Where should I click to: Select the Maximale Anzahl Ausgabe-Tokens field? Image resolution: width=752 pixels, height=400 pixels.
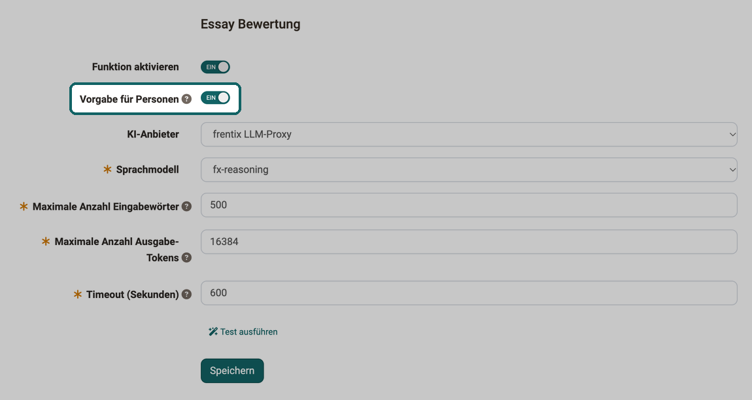point(469,242)
